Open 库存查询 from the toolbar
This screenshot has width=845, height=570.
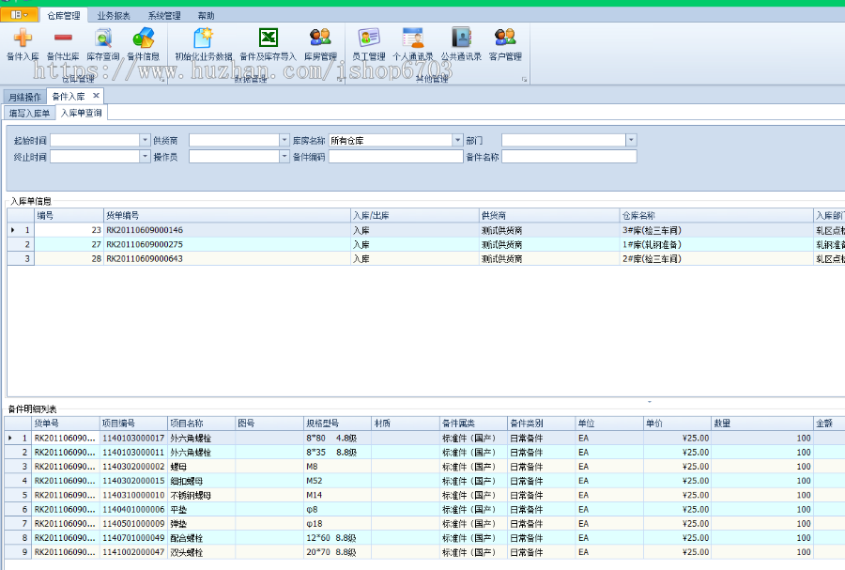point(101,49)
